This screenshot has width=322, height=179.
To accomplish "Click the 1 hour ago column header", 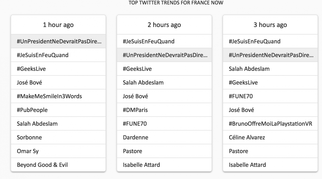I will pos(58,25).
